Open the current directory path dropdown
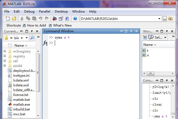The height and width of the screenshot is (119, 178). coord(159,19)
